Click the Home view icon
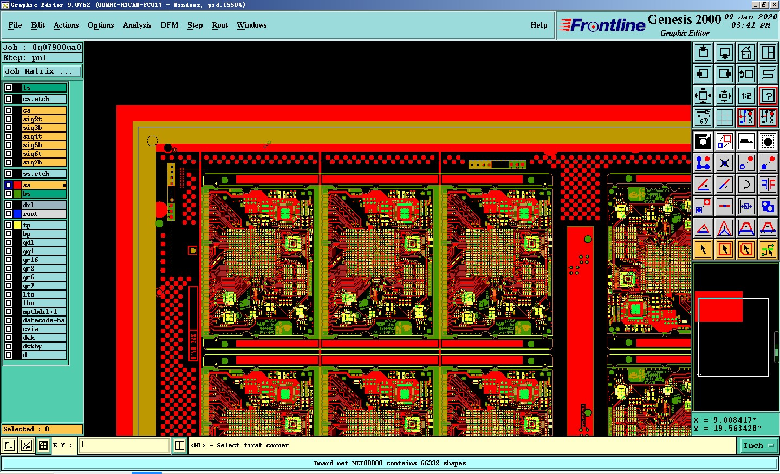Image resolution: width=780 pixels, height=474 pixels. (746, 52)
